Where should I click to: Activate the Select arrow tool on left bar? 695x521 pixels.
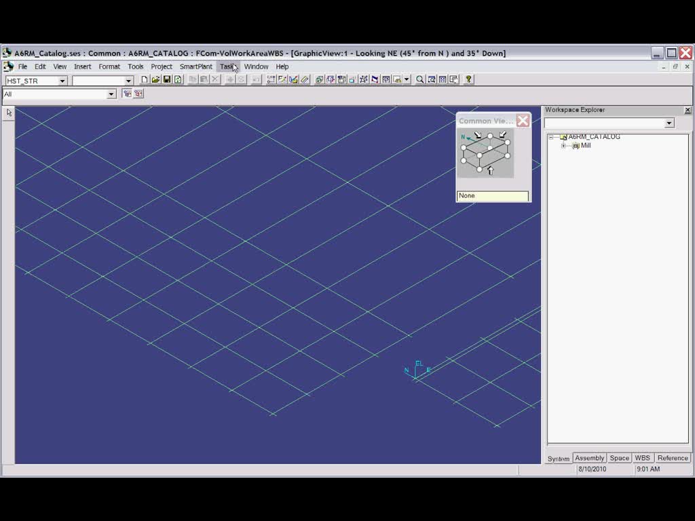(x=9, y=113)
